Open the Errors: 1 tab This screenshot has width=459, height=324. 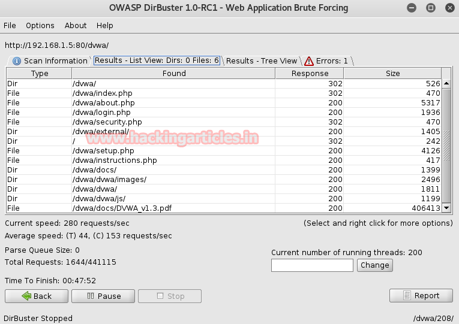(x=326, y=60)
